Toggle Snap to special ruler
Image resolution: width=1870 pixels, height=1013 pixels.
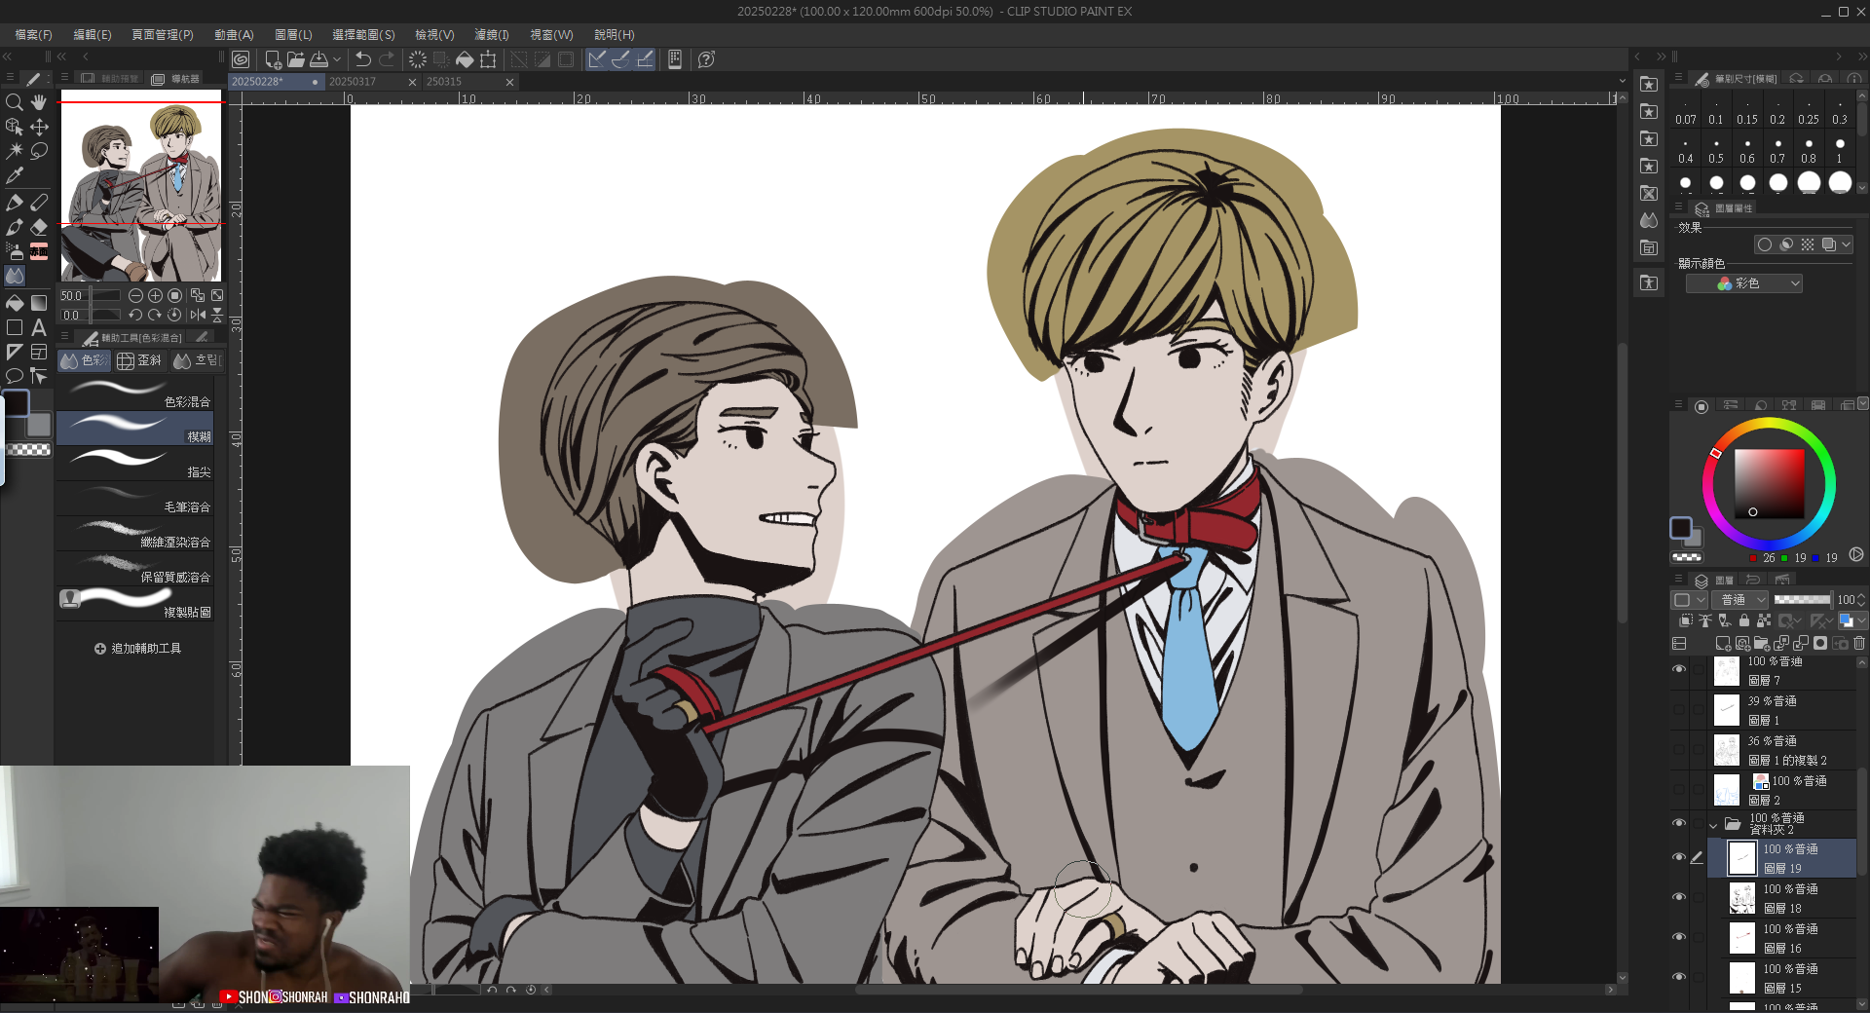pyautogui.click(x=620, y=59)
